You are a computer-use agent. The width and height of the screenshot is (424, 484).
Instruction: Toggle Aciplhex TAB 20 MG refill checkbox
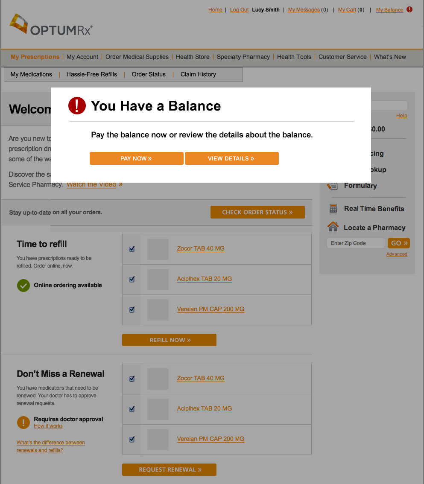(132, 279)
